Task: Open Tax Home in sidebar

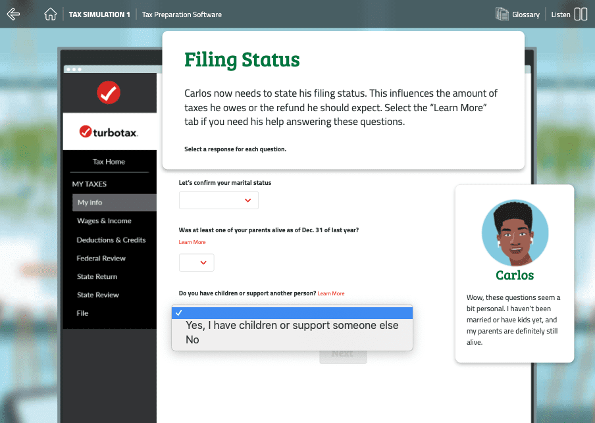Action: (109, 162)
